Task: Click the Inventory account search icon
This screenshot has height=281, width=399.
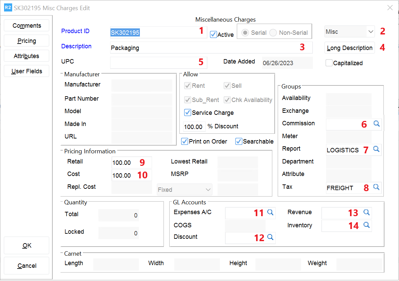Action: click(x=366, y=225)
